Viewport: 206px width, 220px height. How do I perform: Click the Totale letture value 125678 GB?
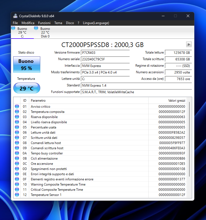pos(178,53)
